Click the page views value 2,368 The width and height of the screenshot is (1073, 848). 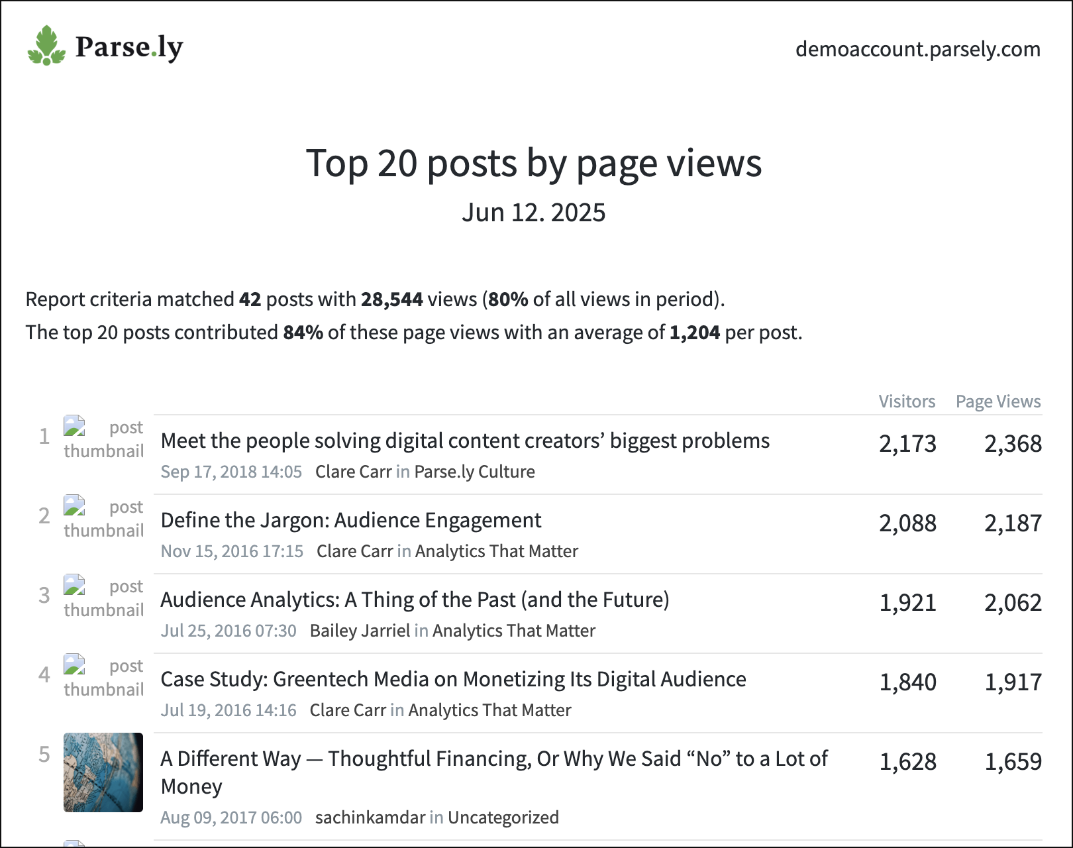click(1013, 444)
